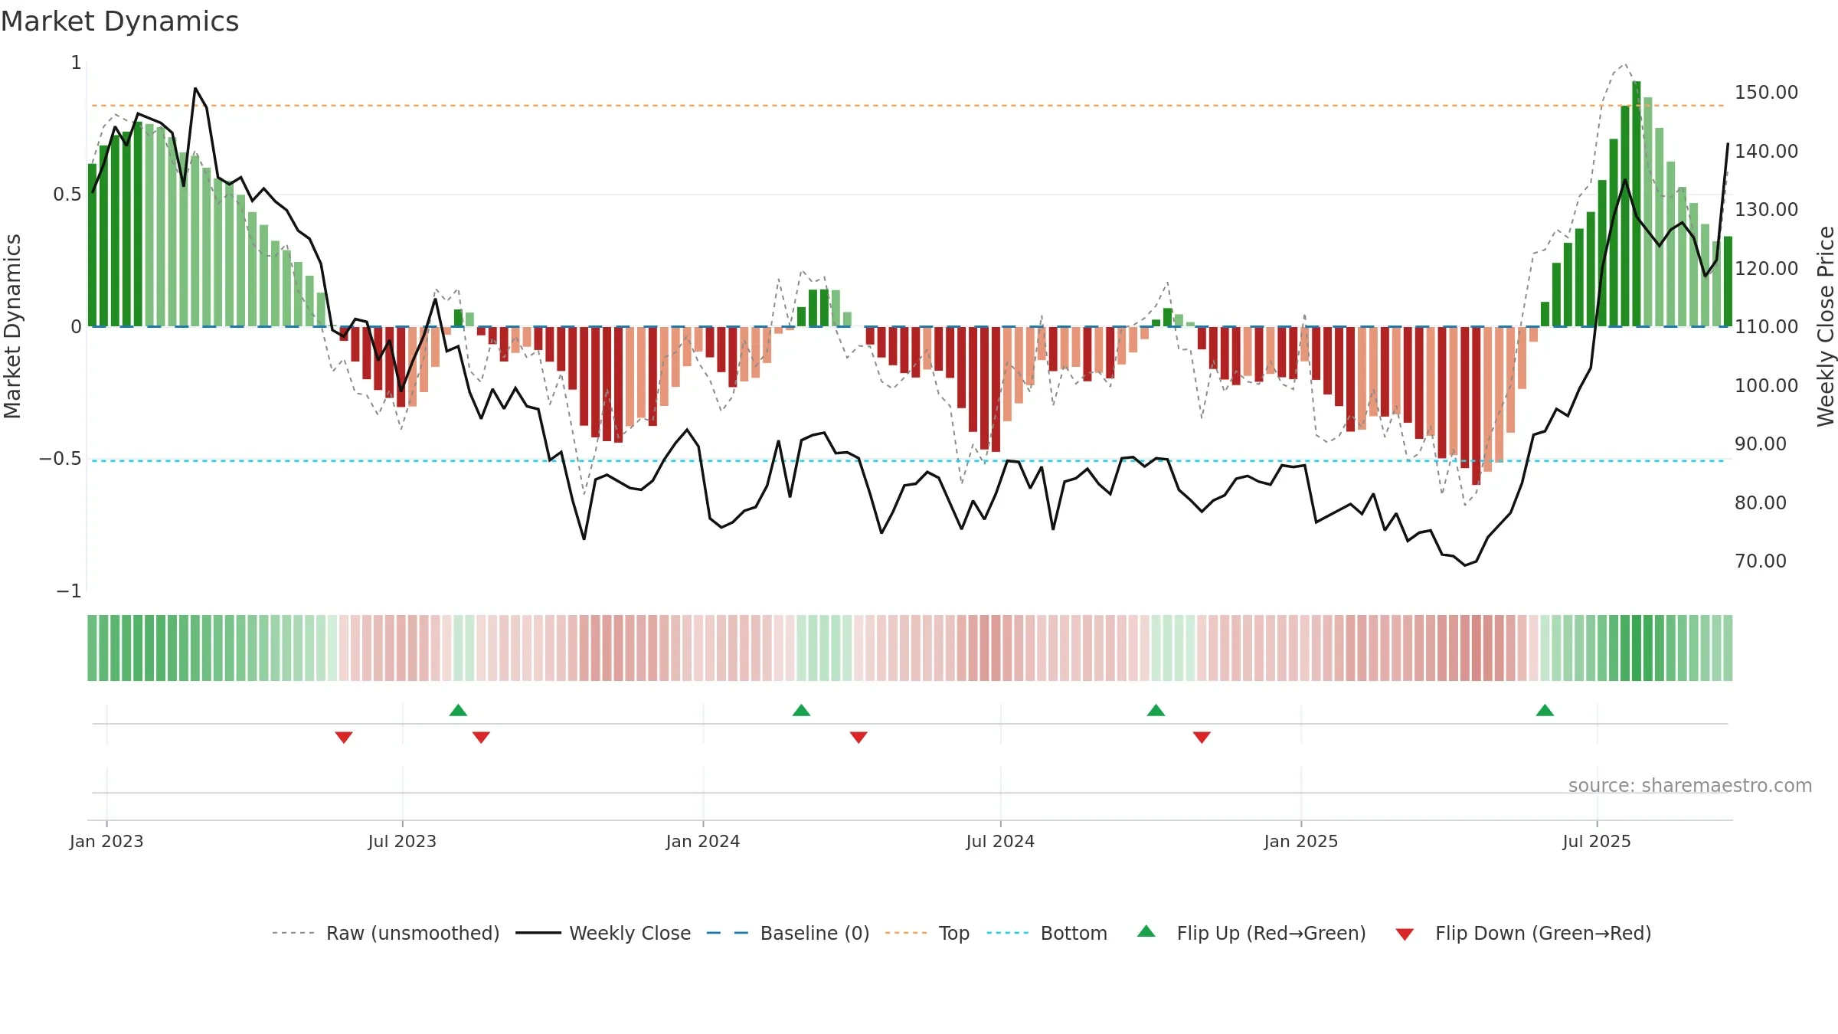The width and height of the screenshot is (1838, 1034).
Task: Click the Market Dynamics chart title
Action: pyautogui.click(x=119, y=21)
